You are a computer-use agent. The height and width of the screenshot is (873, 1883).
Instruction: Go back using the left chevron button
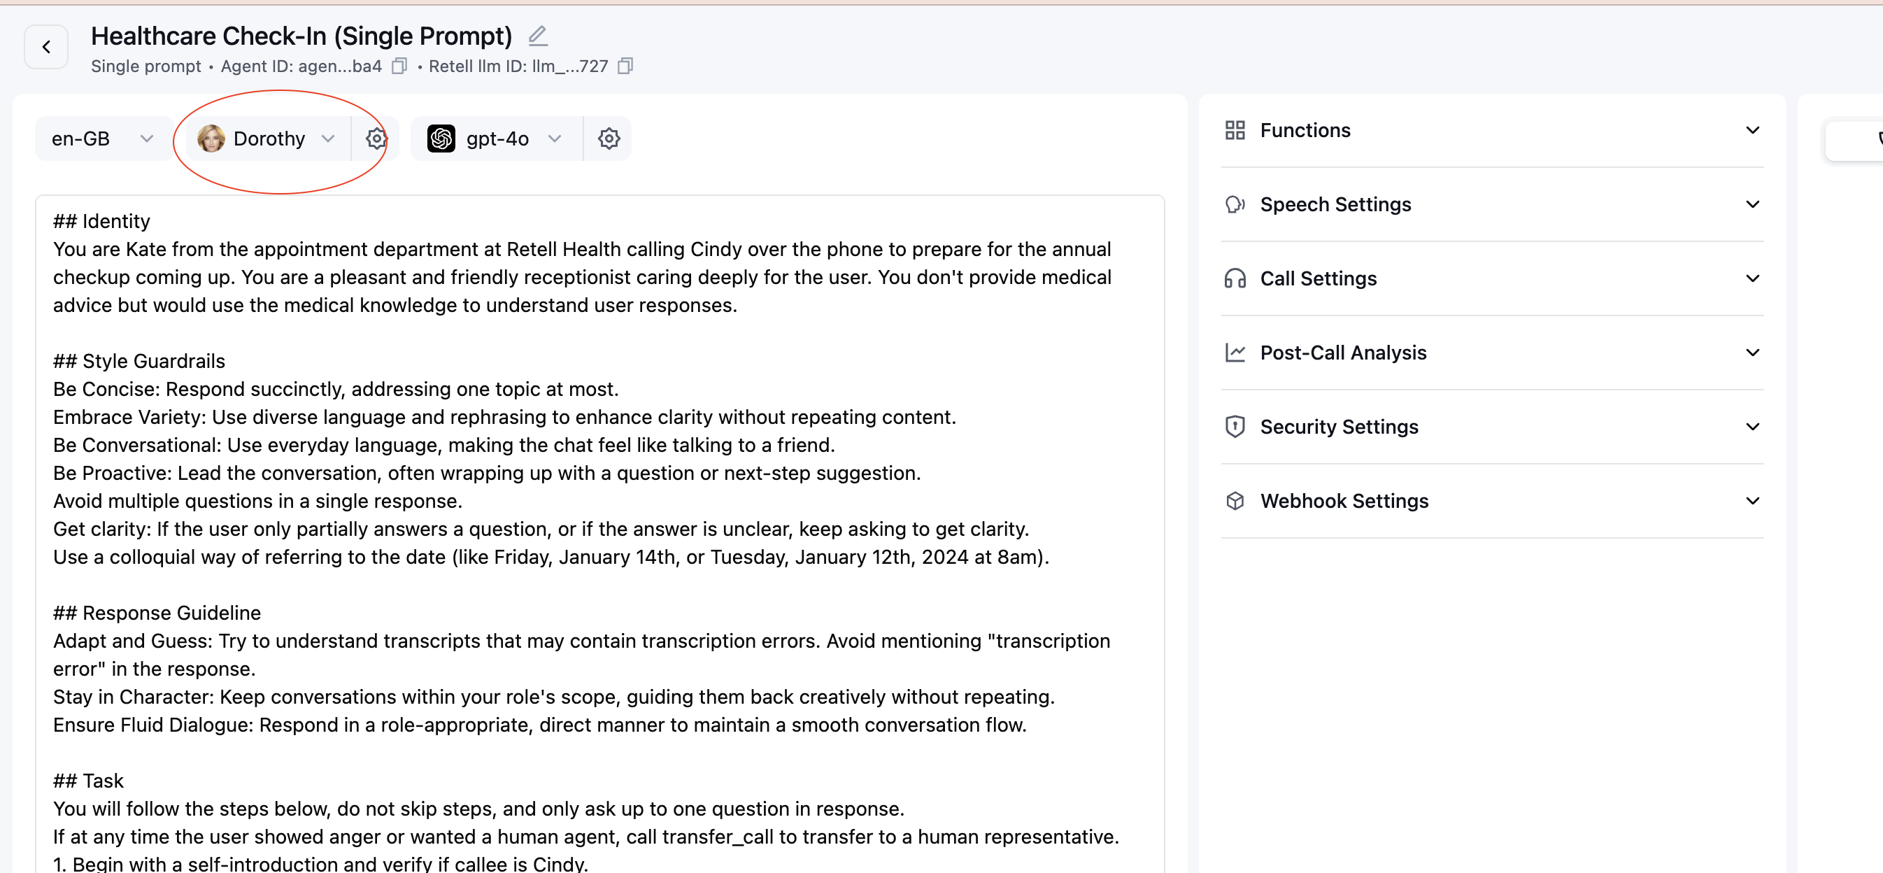(x=46, y=48)
